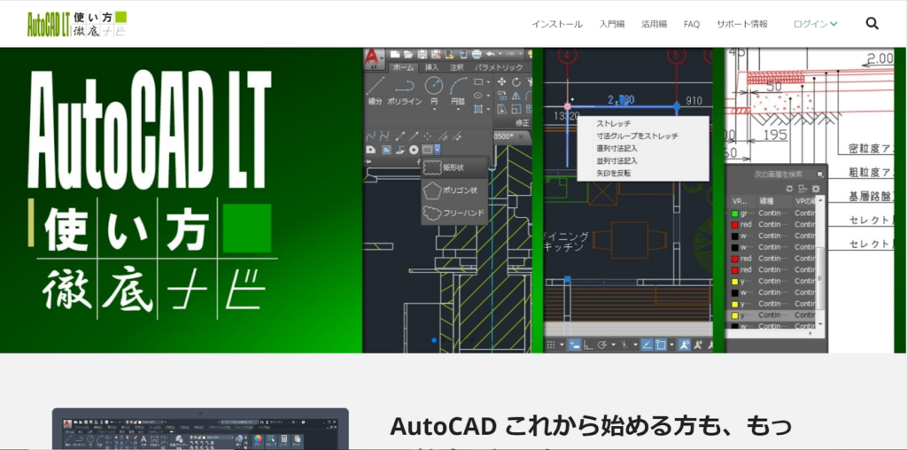Open the Undo history dropdown arrow
907x450 pixels.
click(x=500, y=54)
